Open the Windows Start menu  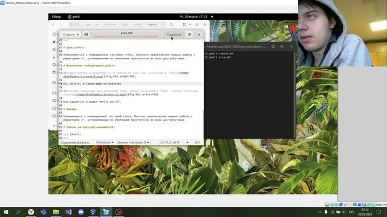tap(6, 212)
